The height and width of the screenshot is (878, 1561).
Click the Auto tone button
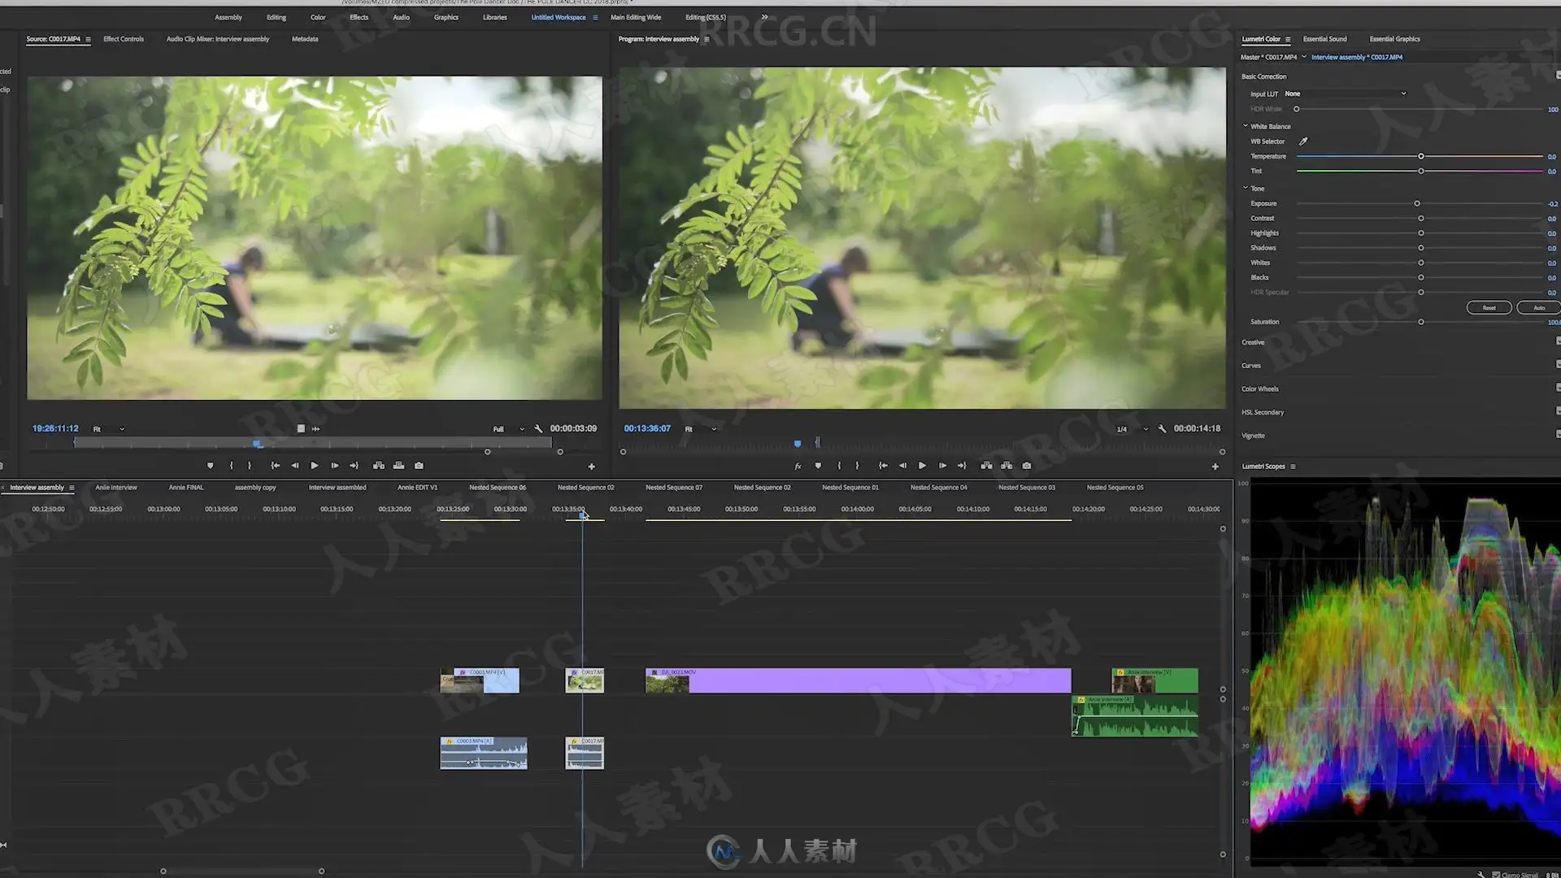[1538, 307]
